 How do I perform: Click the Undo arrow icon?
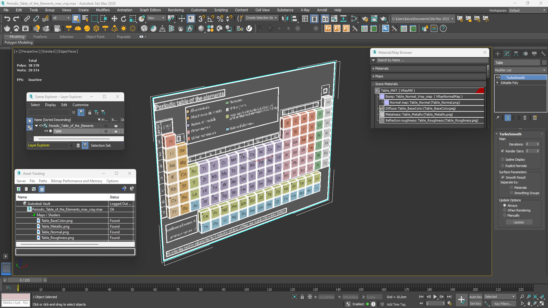(x=7, y=19)
